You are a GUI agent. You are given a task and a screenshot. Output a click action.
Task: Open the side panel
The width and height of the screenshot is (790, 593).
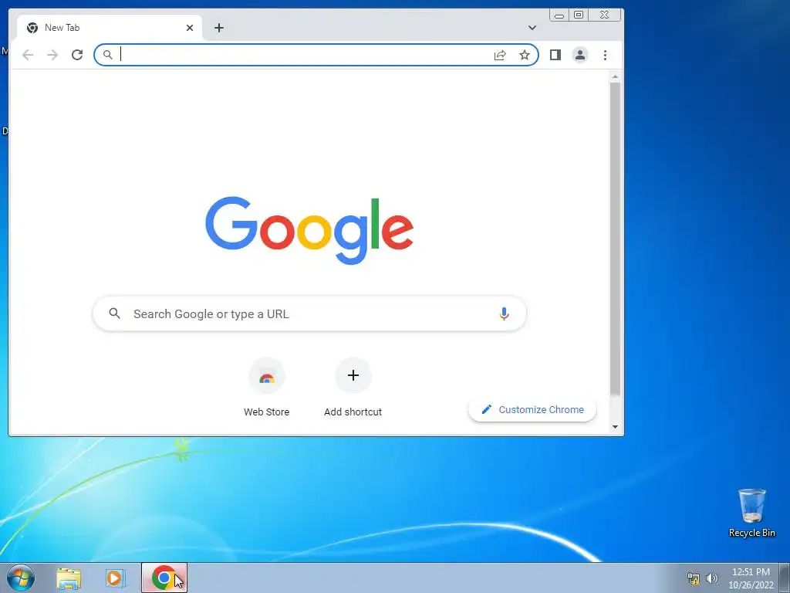[x=555, y=55]
